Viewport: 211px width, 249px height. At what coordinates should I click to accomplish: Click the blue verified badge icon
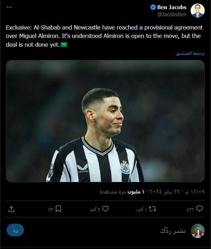(x=153, y=7)
